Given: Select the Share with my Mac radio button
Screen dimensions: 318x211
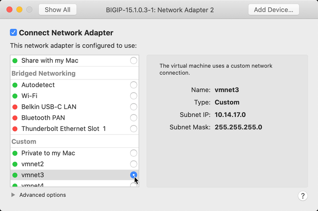Looking at the screenshot, I should [134, 61].
